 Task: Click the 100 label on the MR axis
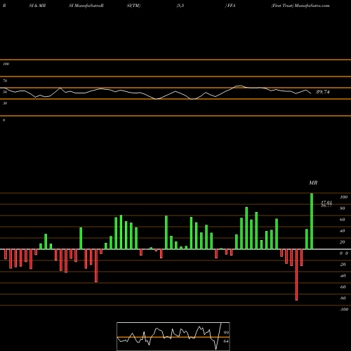(343, 197)
